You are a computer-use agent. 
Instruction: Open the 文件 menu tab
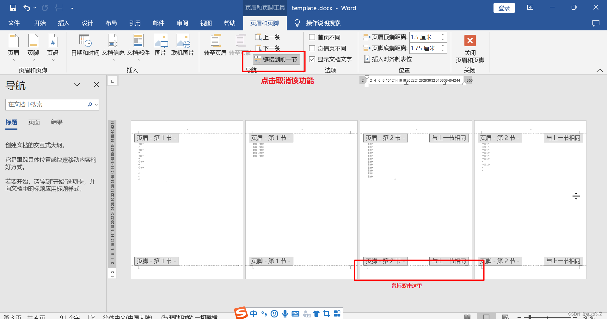pyautogui.click(x=14, y=23)
